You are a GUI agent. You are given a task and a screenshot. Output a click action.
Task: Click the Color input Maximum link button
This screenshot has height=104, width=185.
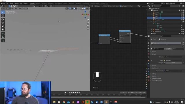pos(173,60)
